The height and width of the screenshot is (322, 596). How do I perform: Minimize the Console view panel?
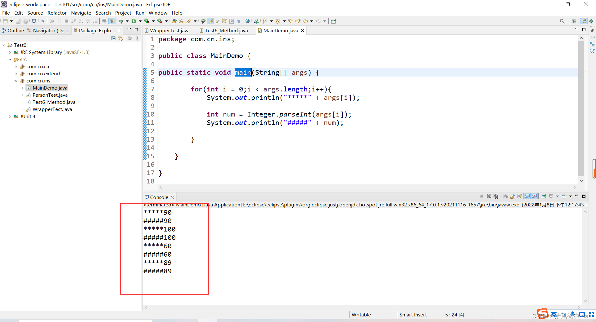577,196
